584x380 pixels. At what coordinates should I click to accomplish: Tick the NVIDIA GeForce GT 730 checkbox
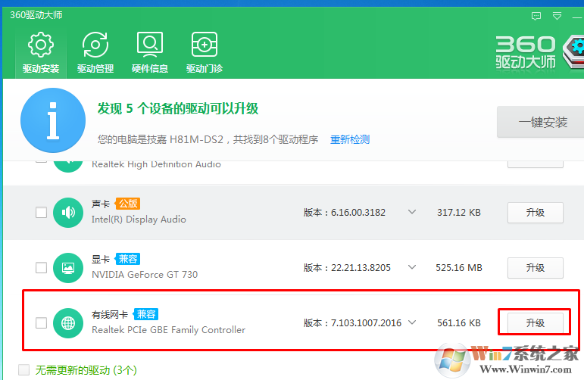pyautogui.click(x=42, y=268)
